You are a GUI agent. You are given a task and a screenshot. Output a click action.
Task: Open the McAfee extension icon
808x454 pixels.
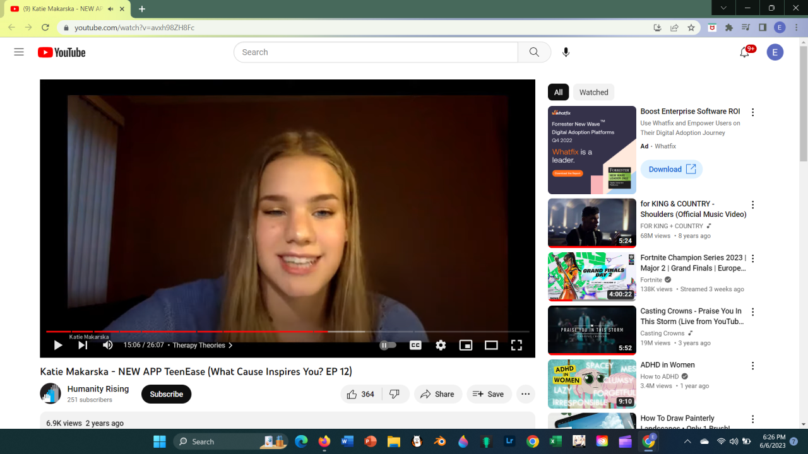click(x=712, y=28)
